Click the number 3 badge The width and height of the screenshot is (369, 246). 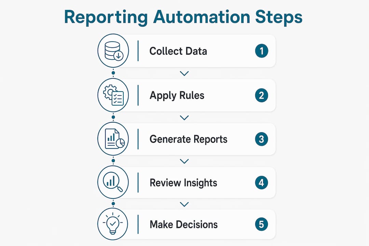click(x=261, y=139)
